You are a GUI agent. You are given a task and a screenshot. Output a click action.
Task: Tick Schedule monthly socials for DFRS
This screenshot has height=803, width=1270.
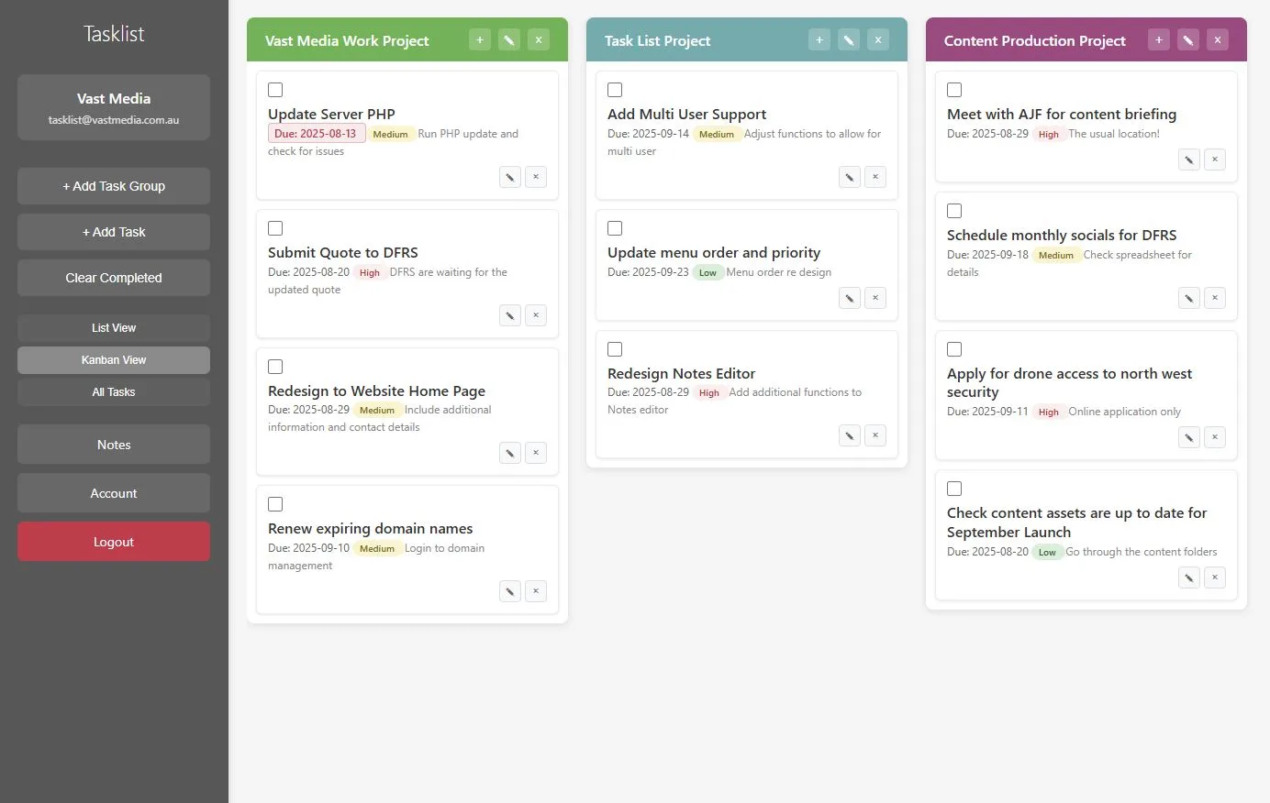[954, 211]
